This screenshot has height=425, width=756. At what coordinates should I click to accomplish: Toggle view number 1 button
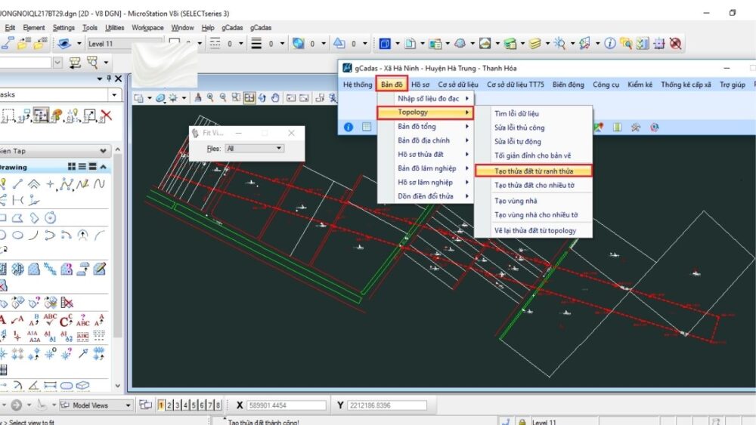[161, 405]
